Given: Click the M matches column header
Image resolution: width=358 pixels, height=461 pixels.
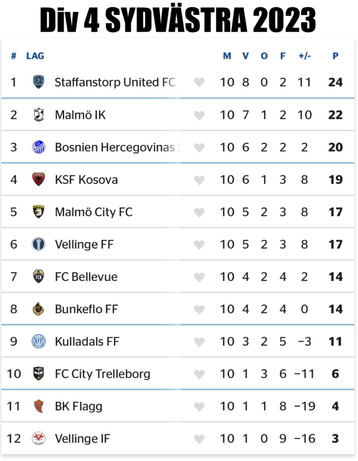Looking at the screenshot, I should tap(227, 56).
